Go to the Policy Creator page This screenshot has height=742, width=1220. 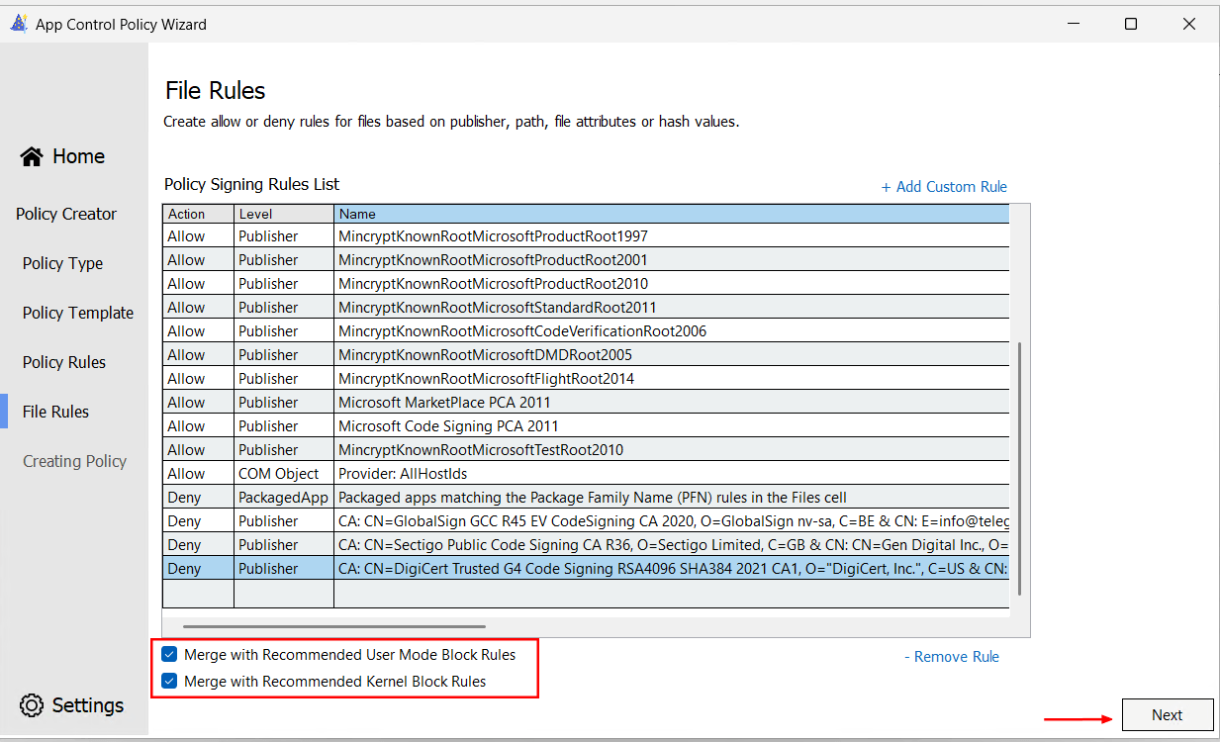click(66, 214)
